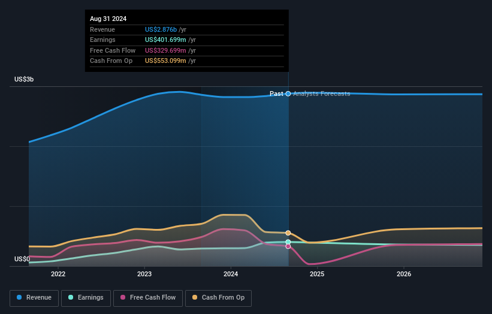Click the orange Cash From Op legend dot

195,297
